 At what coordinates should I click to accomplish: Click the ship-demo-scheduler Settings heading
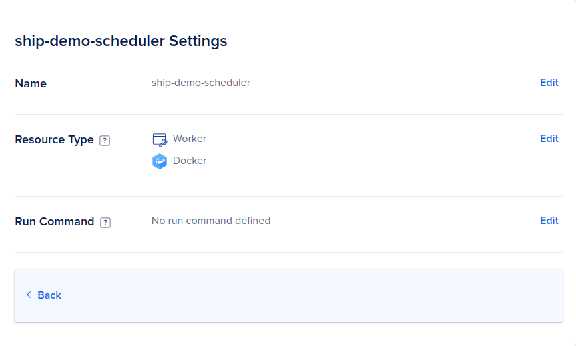point(121,41)
